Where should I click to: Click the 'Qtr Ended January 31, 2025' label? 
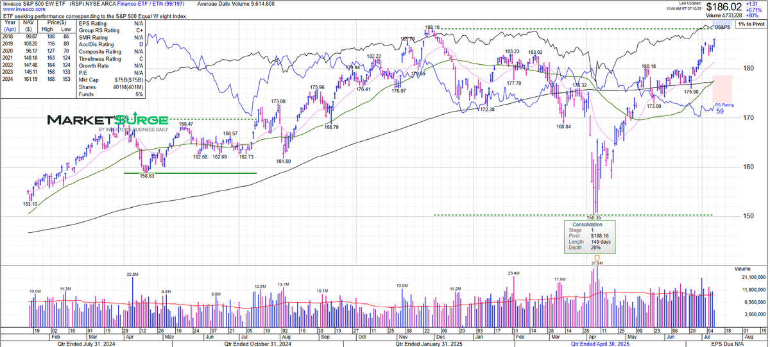tap(430, 344)
